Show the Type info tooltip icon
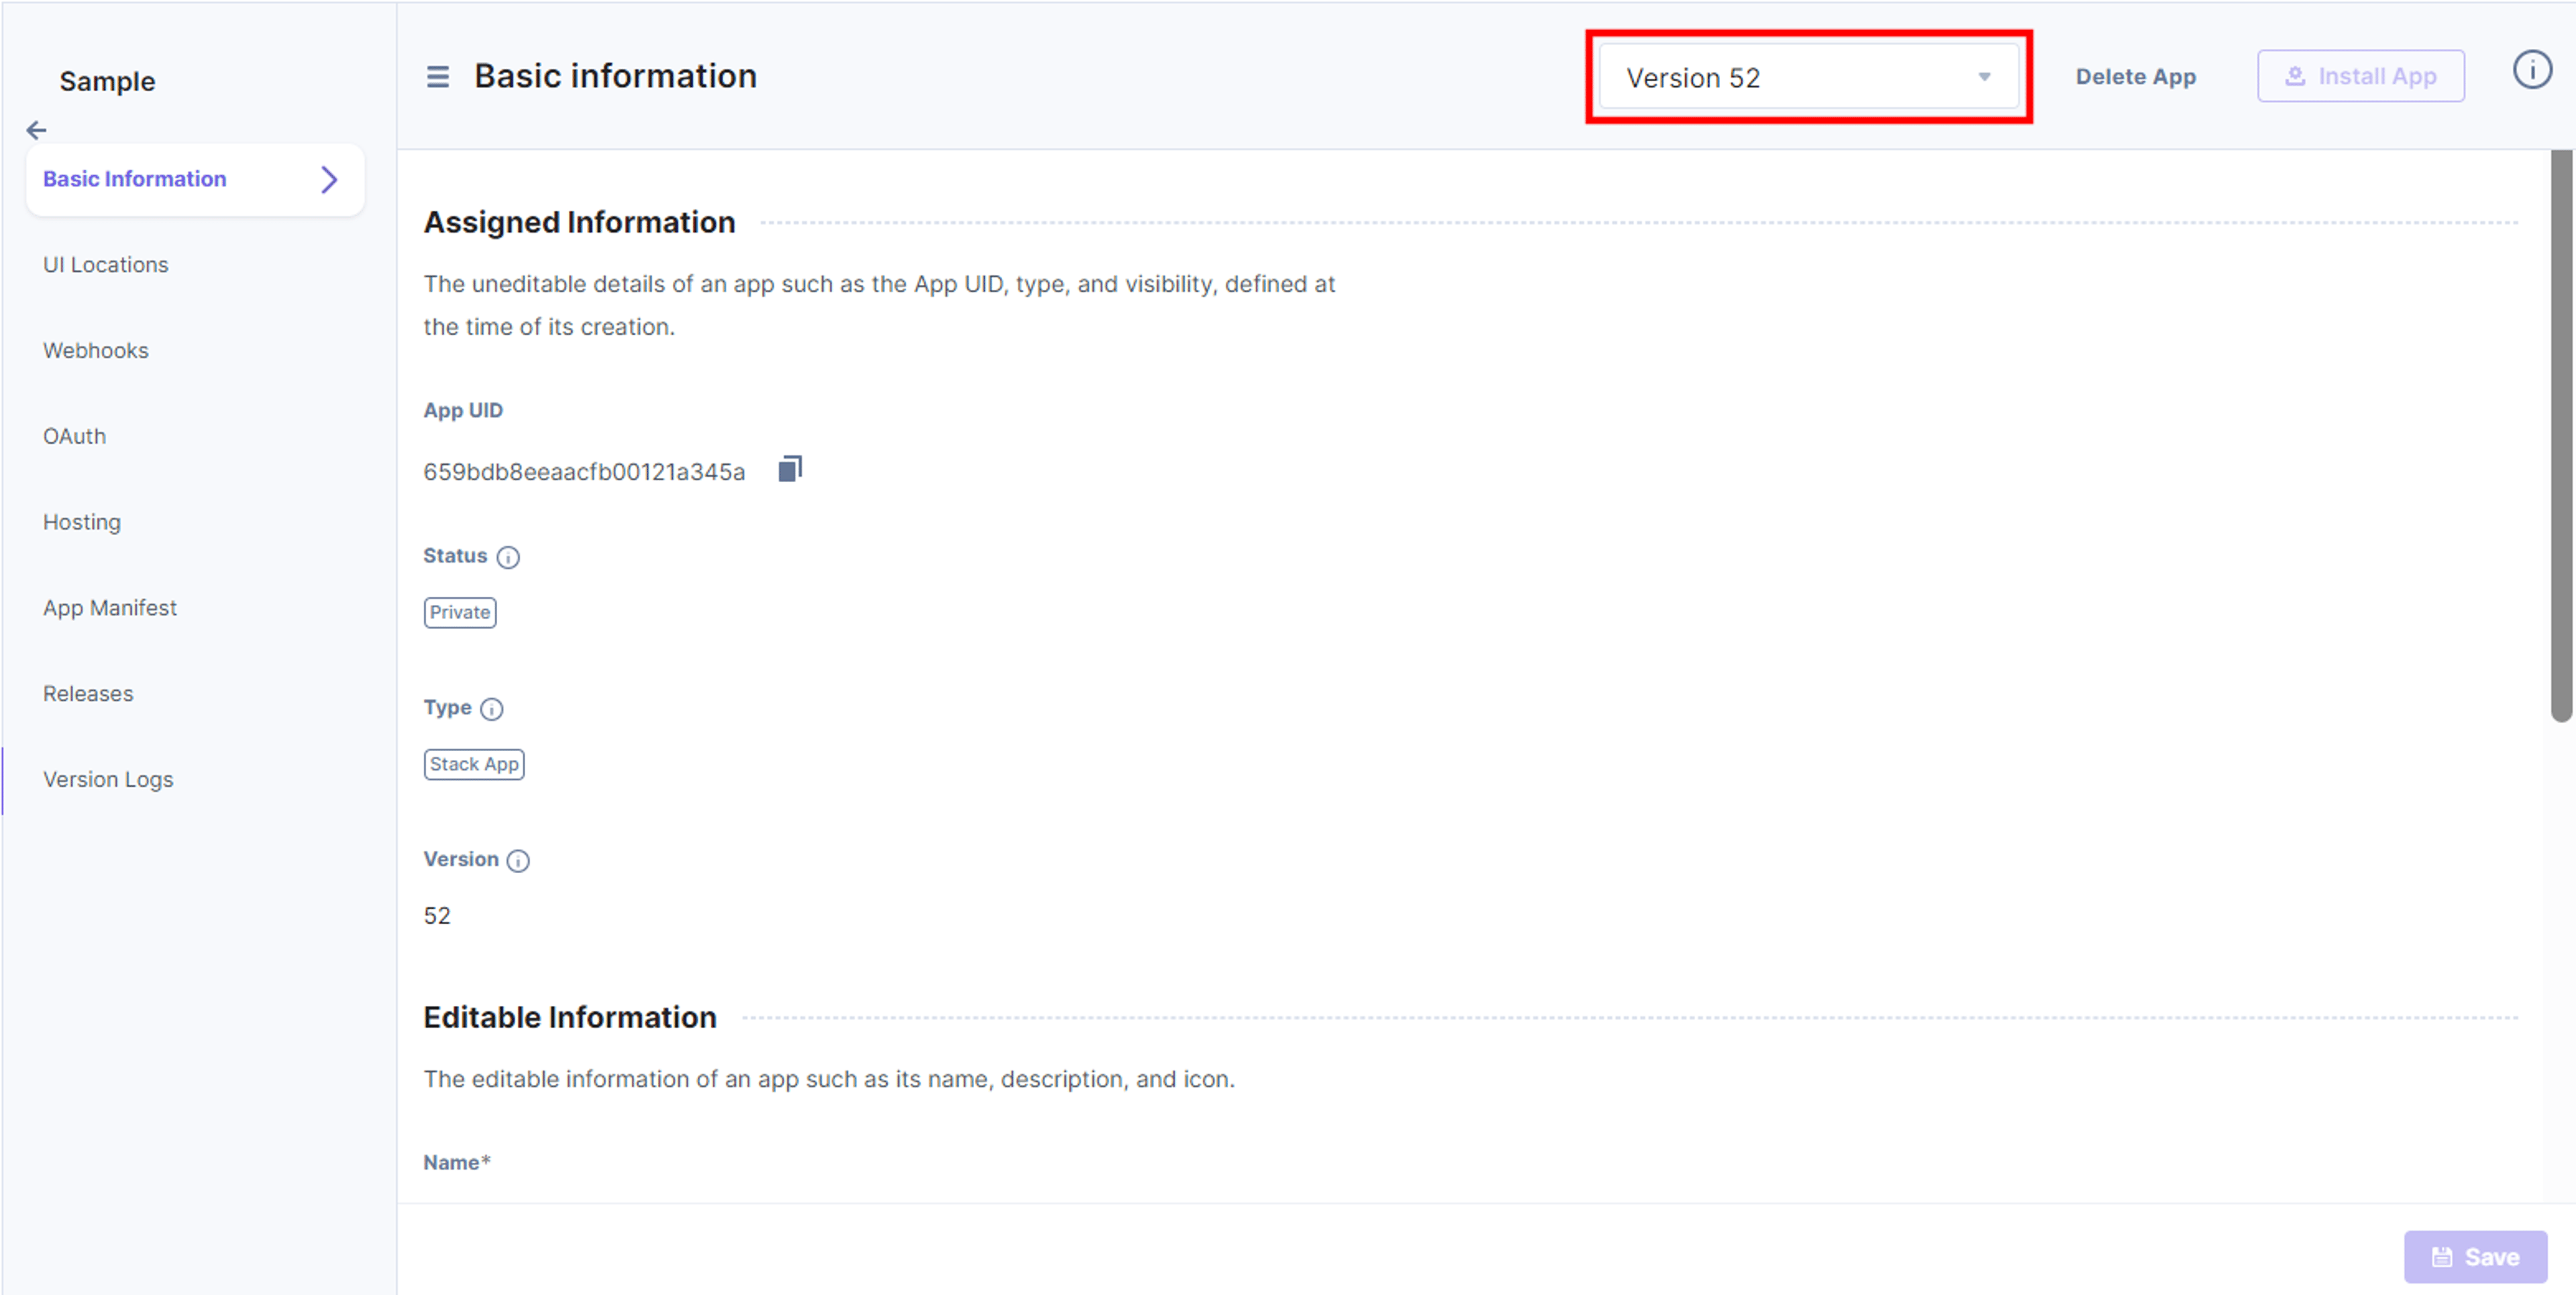The image size is (2576, 1295). (492, 709)
